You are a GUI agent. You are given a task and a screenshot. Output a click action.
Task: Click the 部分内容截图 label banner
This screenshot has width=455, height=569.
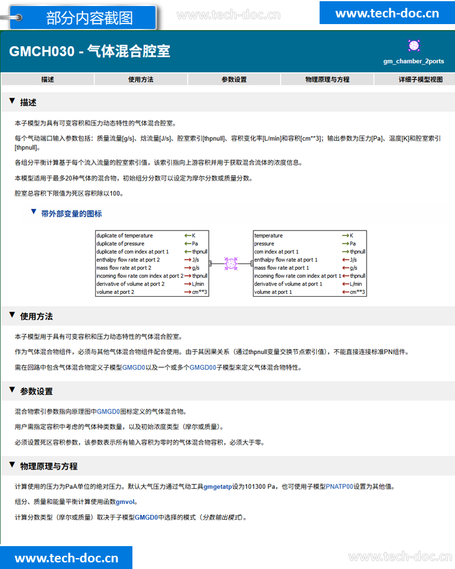click(84, 17)
